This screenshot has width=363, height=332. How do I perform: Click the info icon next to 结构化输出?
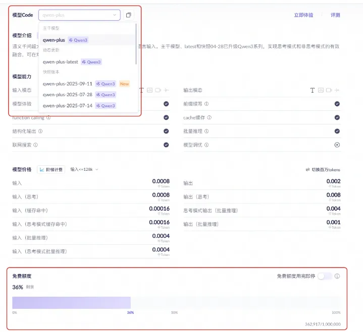[40, 131]
